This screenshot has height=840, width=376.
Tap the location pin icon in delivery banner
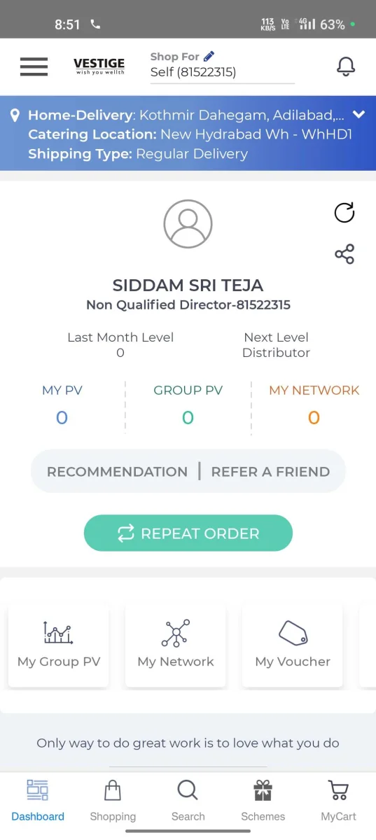tap(15, 115)
